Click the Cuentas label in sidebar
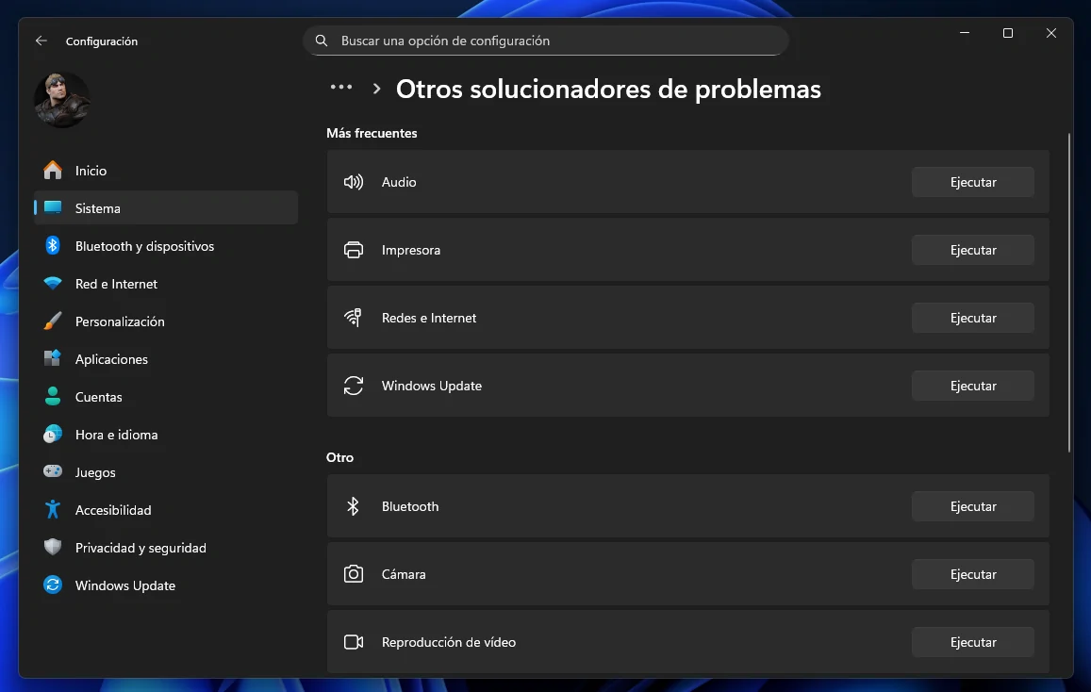Viewport: 1091px width, 692px height. pyautogui.click(x=99, y=397)
